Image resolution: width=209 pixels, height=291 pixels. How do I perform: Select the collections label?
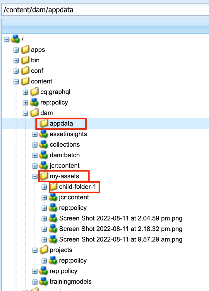pos(65,145)
